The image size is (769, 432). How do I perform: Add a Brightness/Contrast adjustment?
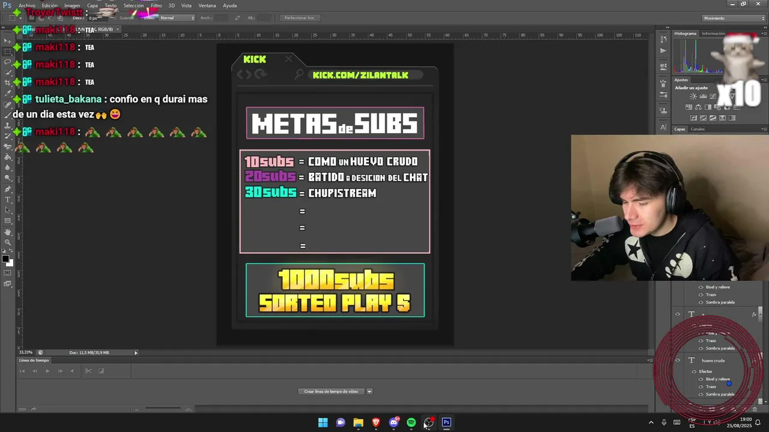[694, 97]
